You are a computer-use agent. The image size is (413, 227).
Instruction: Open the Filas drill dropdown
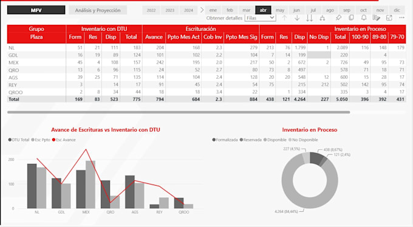coord(260,18)
